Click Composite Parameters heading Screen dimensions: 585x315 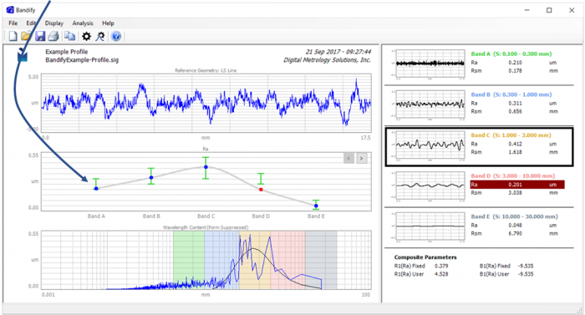point(425,257)
